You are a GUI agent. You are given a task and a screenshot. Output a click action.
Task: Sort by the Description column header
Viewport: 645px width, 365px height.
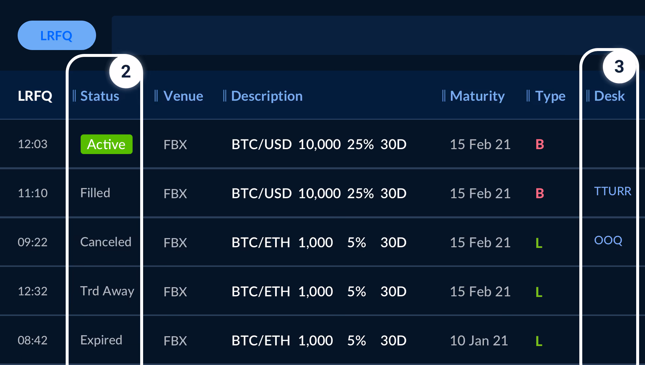pyautogui.click(x=267, y=96)
